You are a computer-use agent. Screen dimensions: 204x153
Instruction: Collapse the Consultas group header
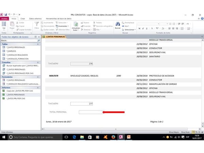coord(38,62)
